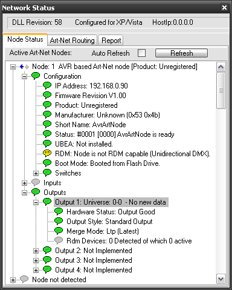Screen dimensions: 232x290
Task: Select 'Status: #0001 [0000] AvrArtNode is ready' text
Action: (x=115, y=134)
